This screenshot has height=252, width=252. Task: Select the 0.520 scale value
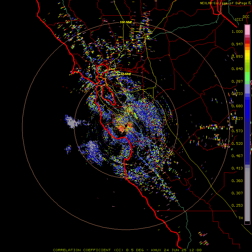tap(237, 144)
